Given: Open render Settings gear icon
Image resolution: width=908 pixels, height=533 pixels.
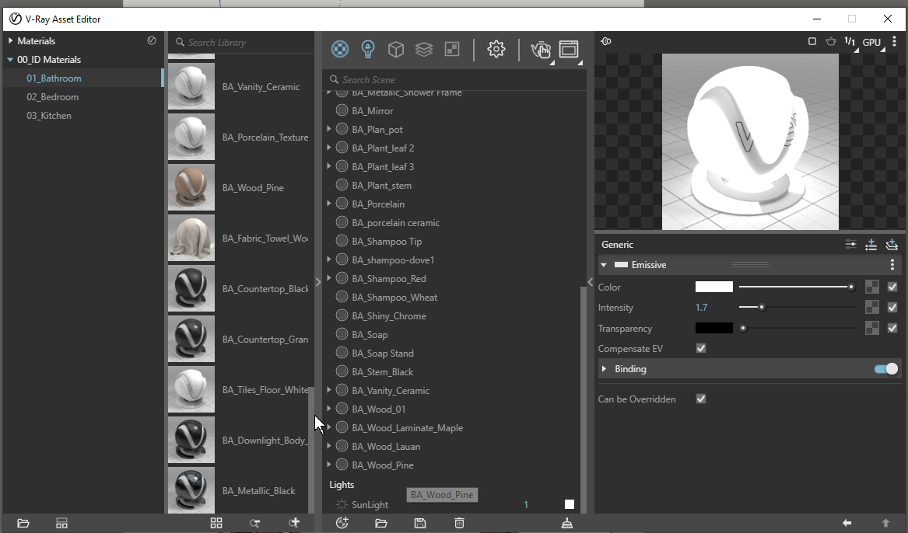Looking at the screenshot, I should [496, 49].
